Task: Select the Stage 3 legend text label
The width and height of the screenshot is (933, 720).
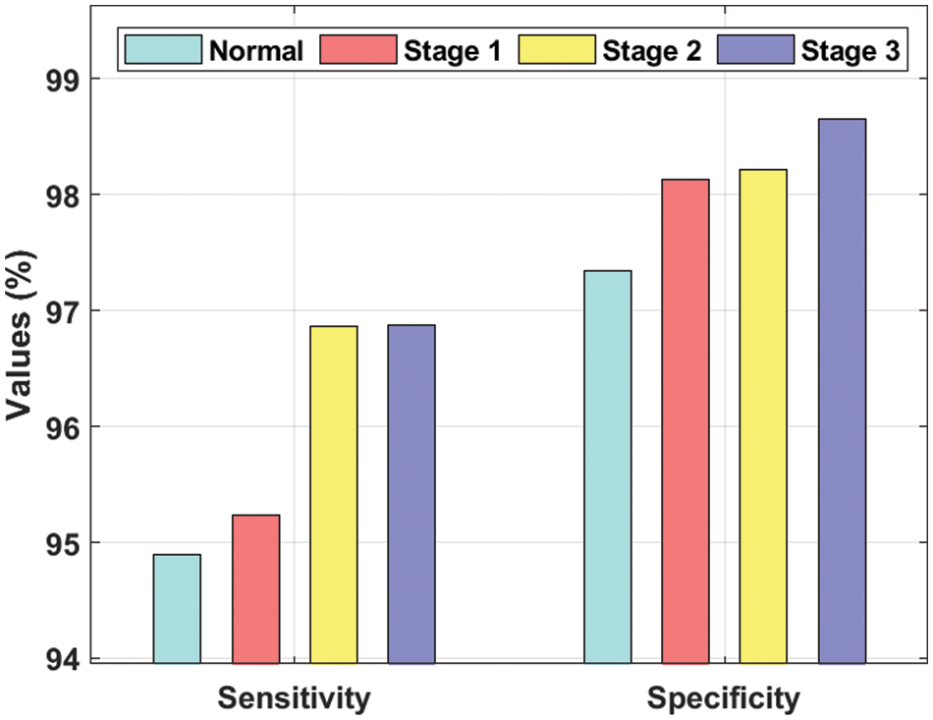Action: 851,51
